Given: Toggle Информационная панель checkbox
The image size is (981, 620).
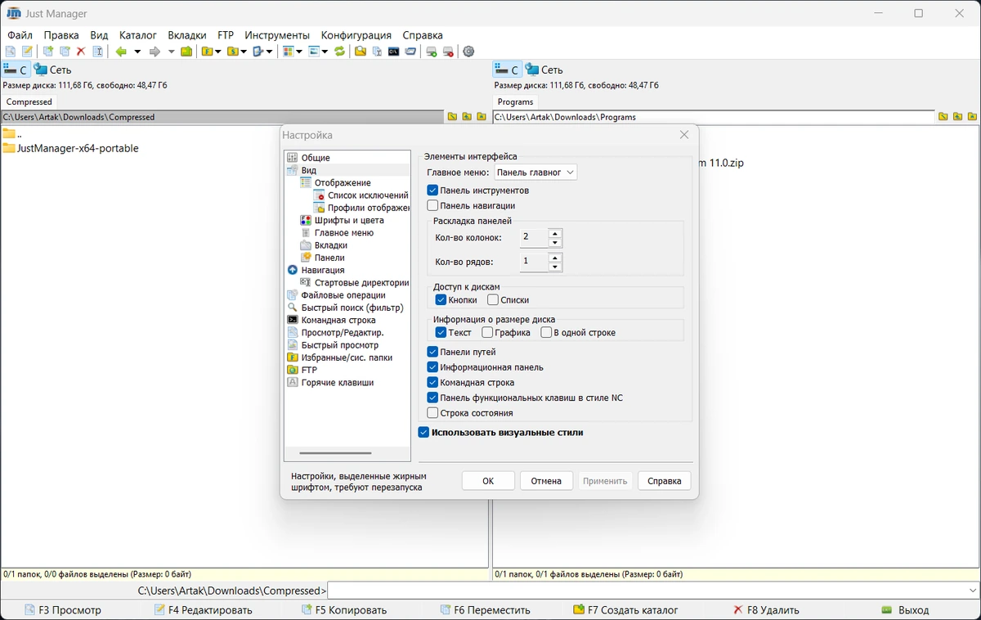Looking at the screenshot, I should click(432, 367).
